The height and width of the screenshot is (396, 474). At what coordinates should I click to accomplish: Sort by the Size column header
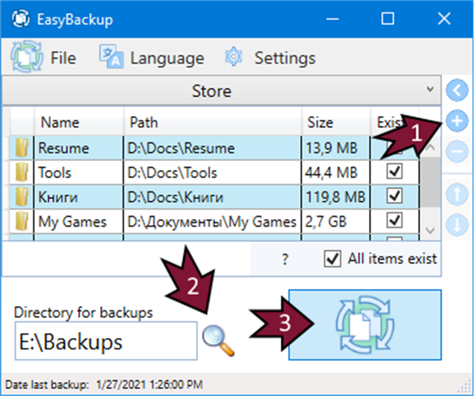(x=335, y=122)
